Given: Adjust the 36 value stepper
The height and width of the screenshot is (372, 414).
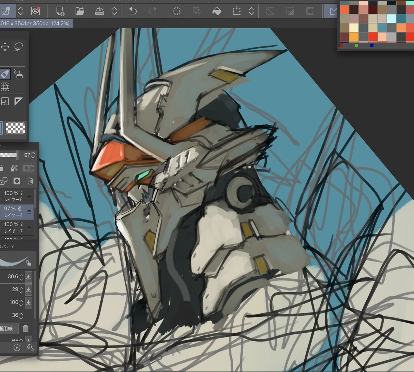Looking at the screenshot, I should tap(21, 315).
